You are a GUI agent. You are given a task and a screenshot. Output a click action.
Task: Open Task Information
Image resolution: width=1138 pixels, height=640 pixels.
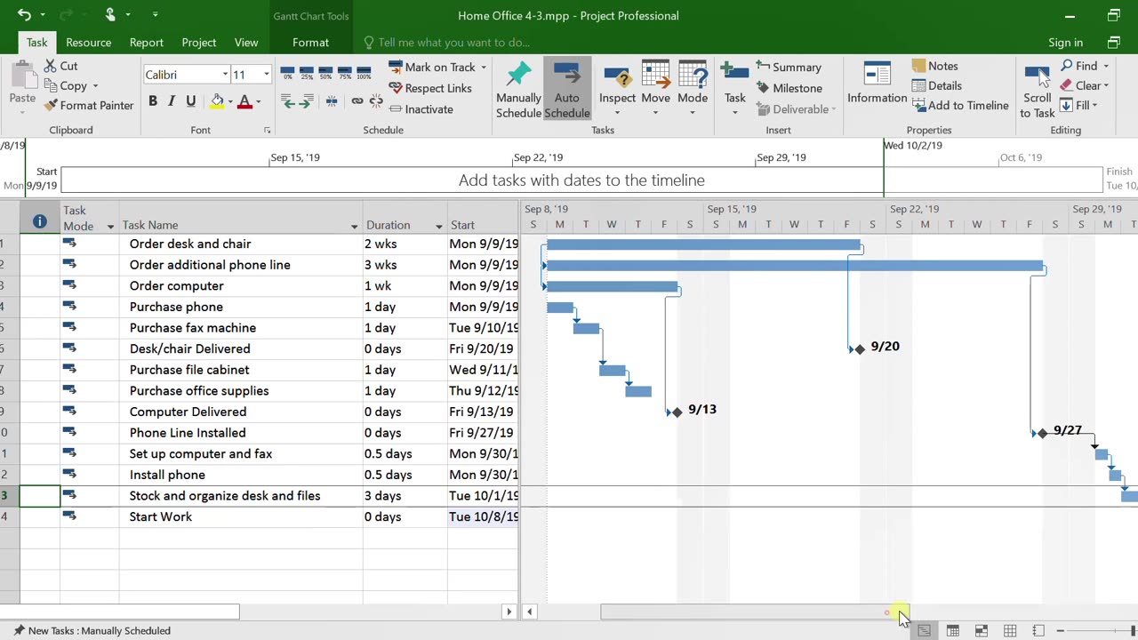pyautogui.click(x=877, y=84)
